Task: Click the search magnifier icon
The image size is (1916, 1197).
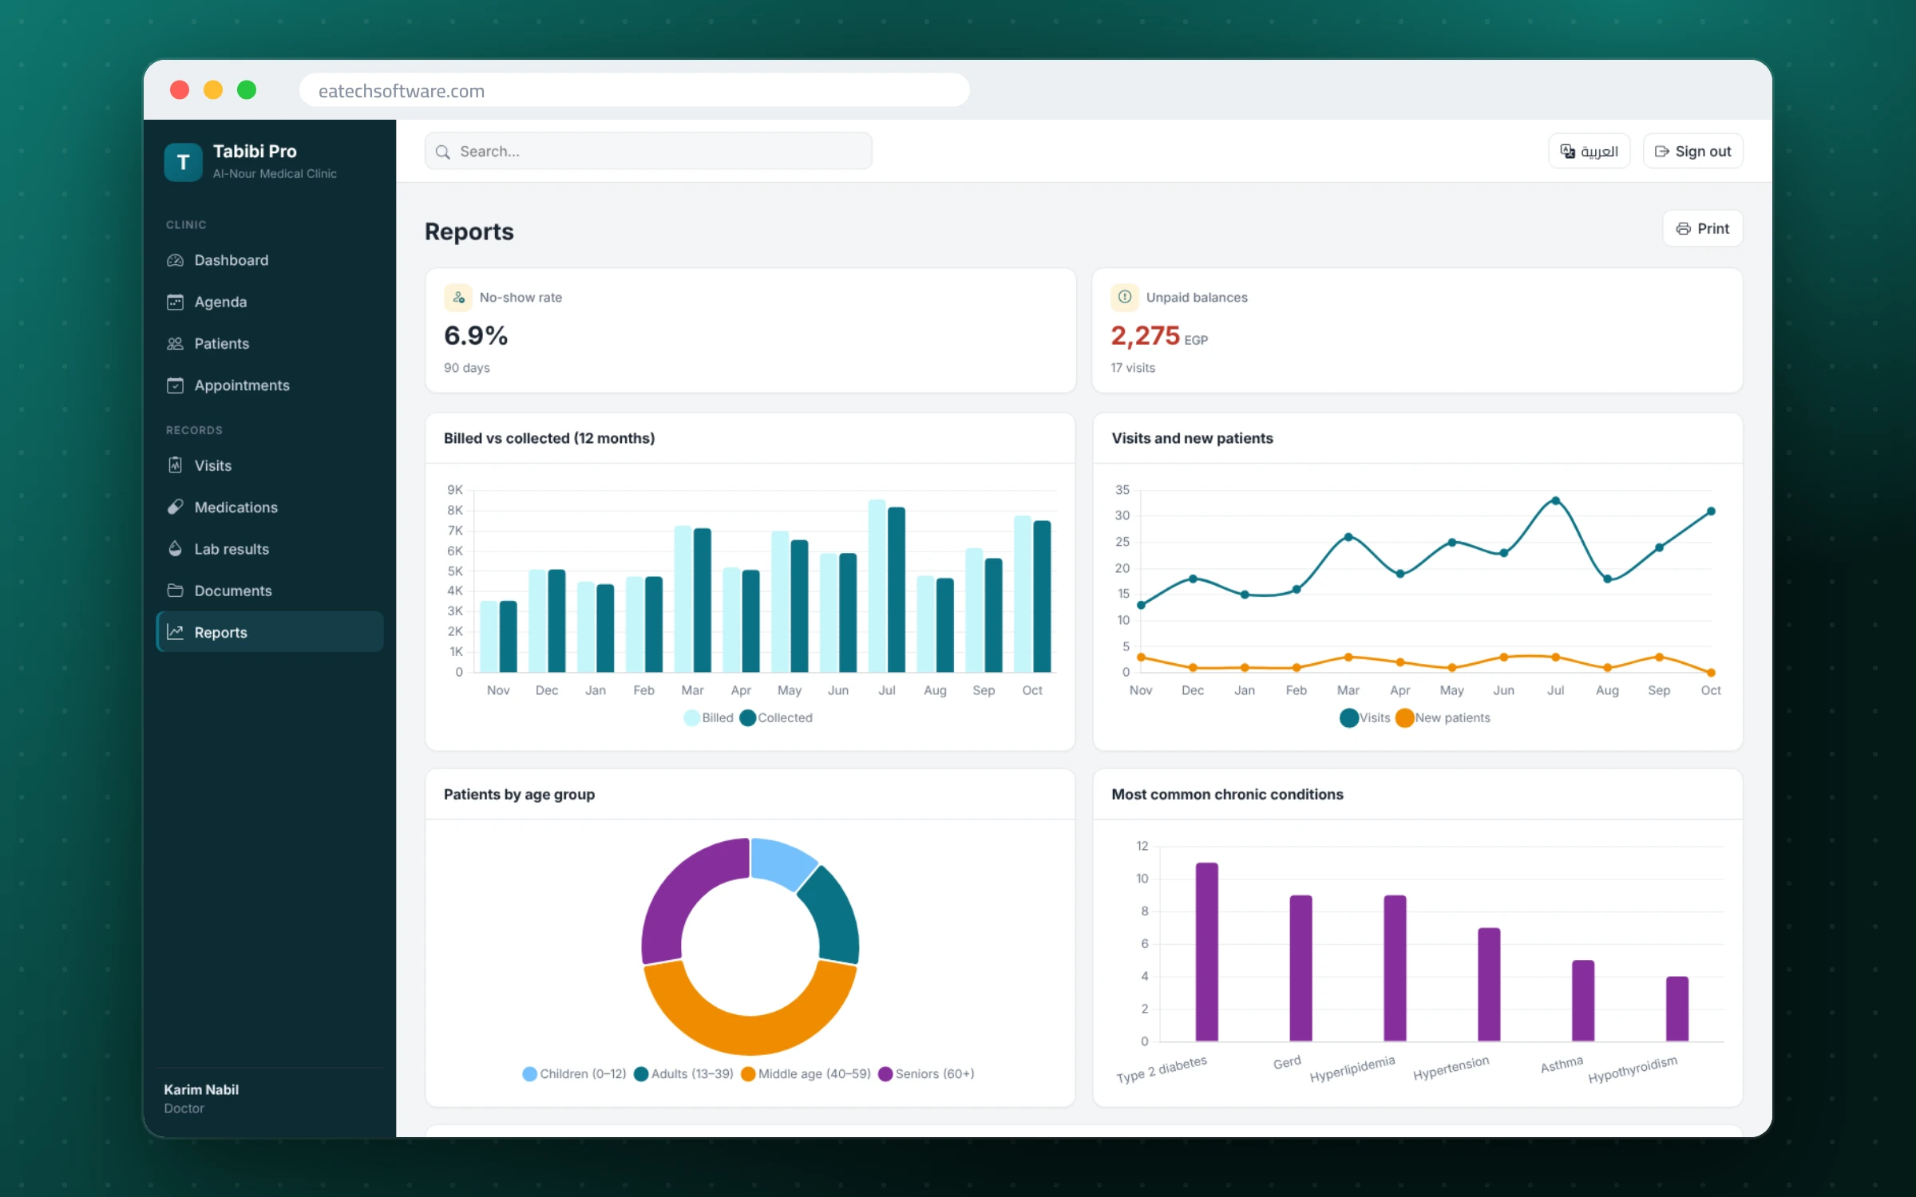Action: (x=442, y=152)
